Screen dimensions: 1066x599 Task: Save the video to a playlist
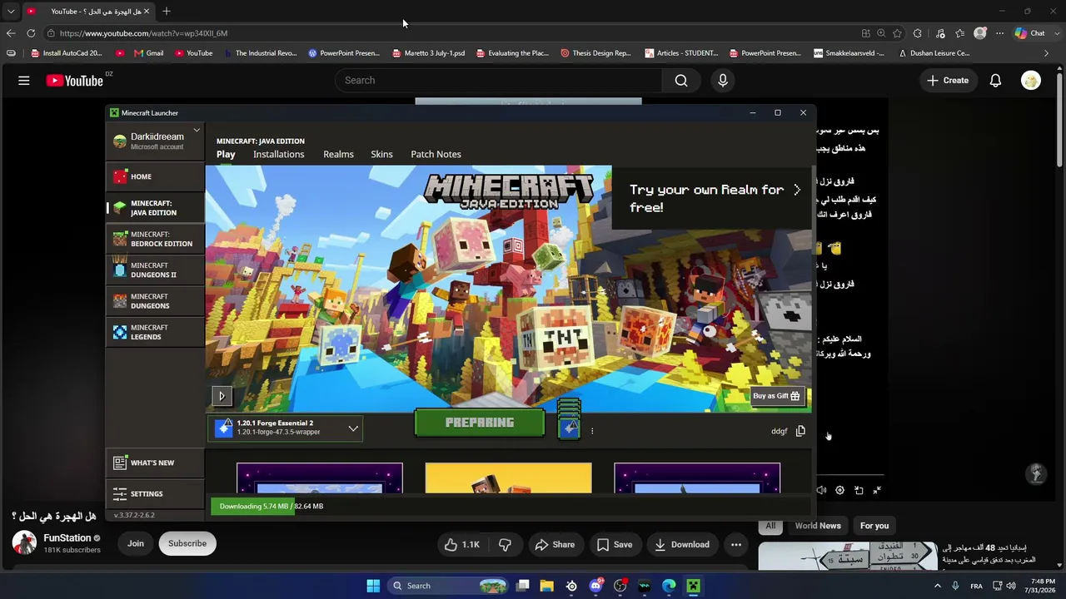[x=615, y=545]
